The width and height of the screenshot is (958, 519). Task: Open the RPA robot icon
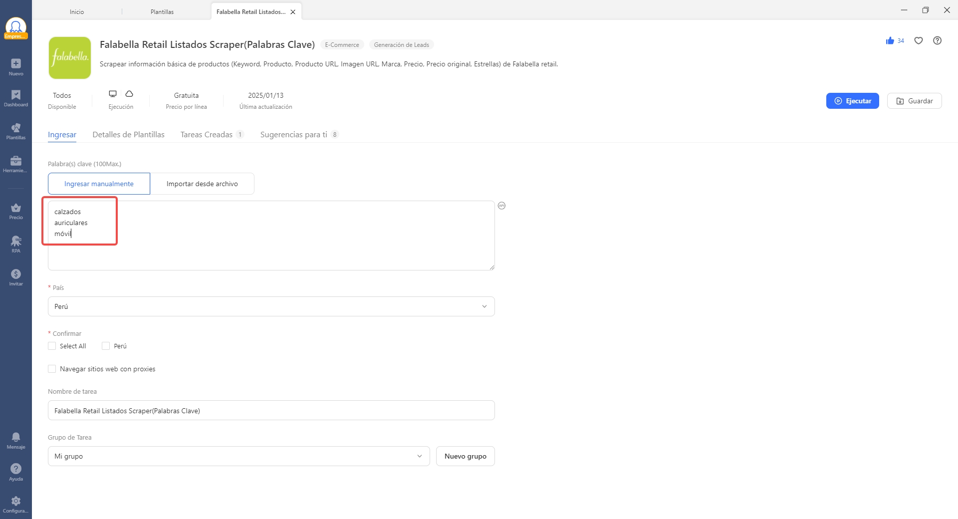point(16,242)
